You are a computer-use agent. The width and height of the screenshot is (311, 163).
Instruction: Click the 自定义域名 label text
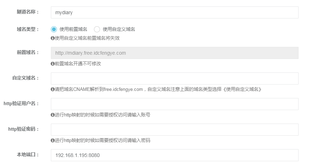click(x=26, y=78)
